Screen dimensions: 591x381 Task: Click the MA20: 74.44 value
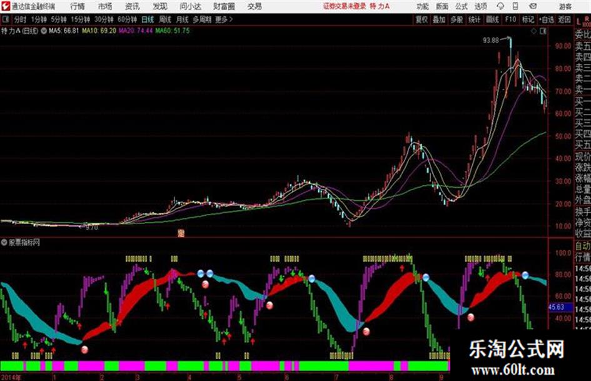coord(136,31)
